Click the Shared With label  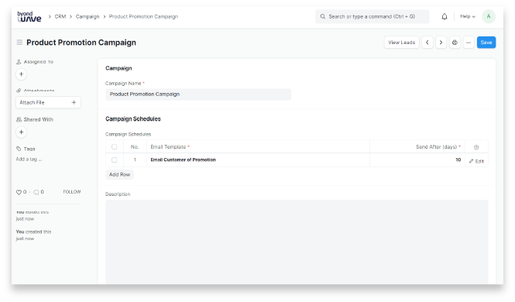(38, 119)
